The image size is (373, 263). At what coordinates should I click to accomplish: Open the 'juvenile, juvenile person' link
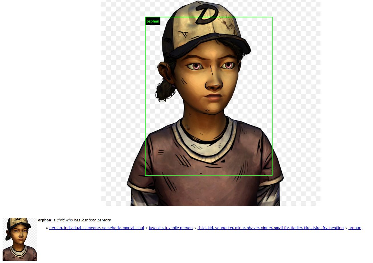click(x=171, y=228)
